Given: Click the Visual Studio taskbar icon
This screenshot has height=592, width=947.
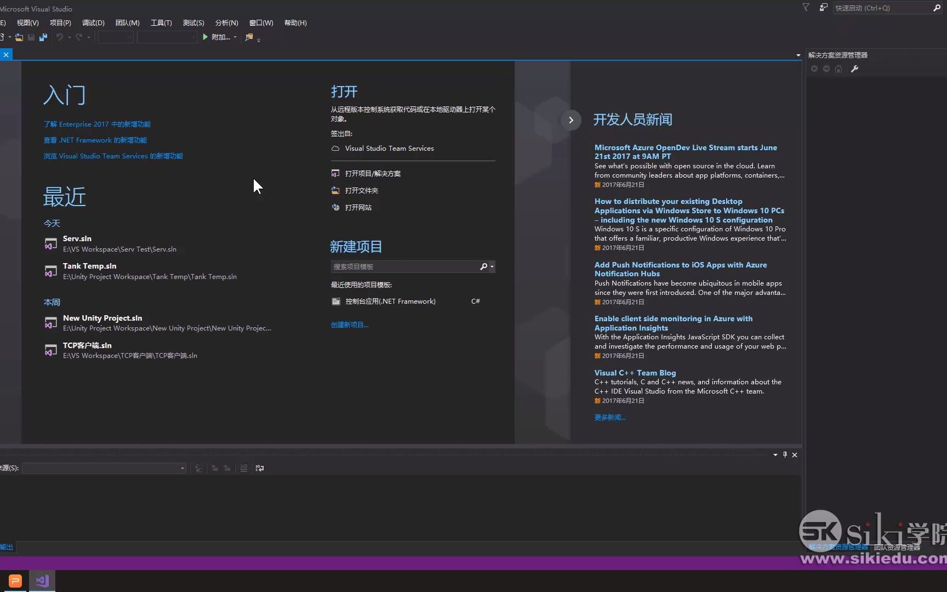Looking at the screenshot, I should [42, 580].
